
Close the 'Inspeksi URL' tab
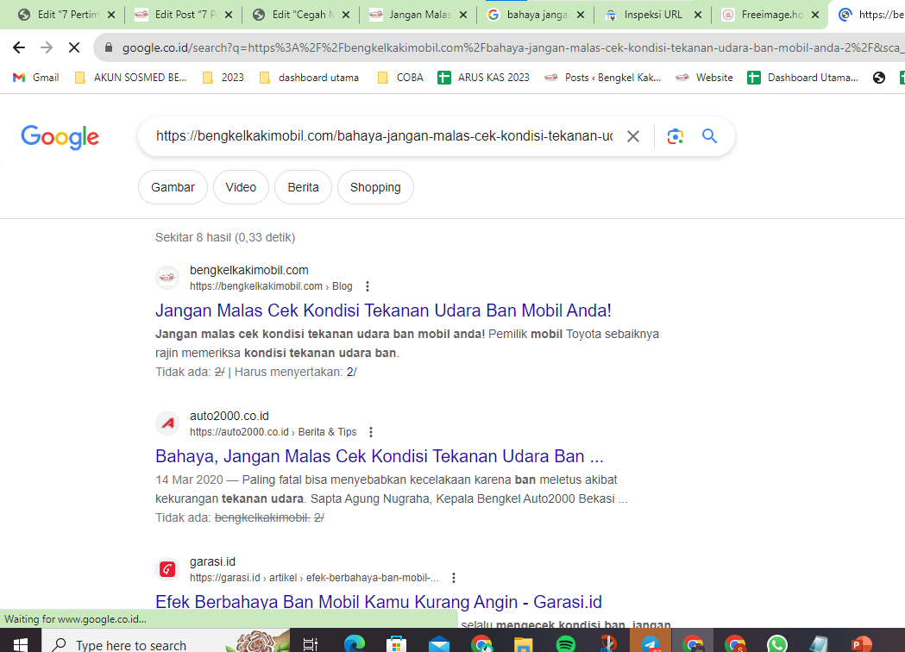tap(698, 15)
